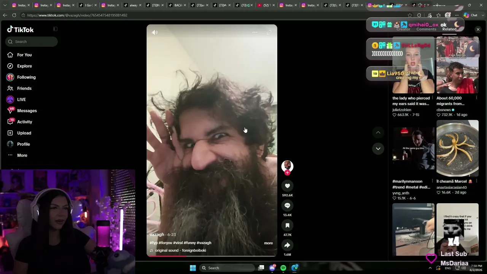Screen dimensions: 487x274
Task: Switch to Microsoft Edge on the taskbar
Action: (x=295, y=268)
